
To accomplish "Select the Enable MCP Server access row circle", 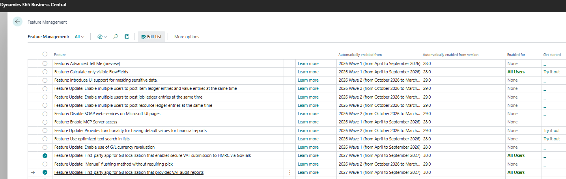I will click(45, 122).
